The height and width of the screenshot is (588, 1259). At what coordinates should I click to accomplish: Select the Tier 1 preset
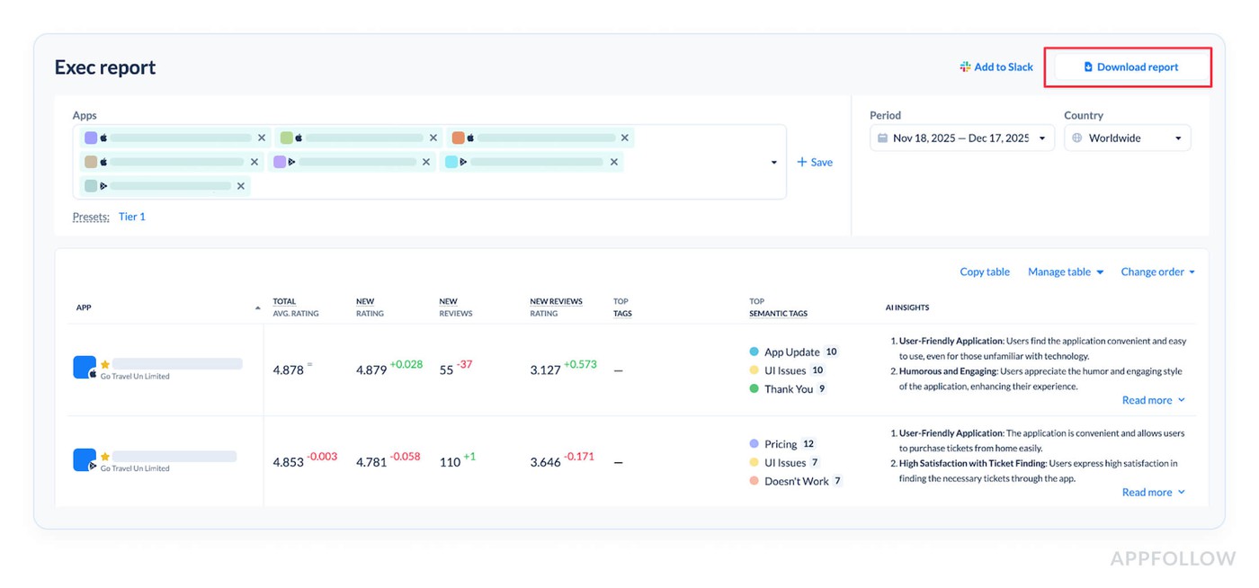tap(131, 217)
